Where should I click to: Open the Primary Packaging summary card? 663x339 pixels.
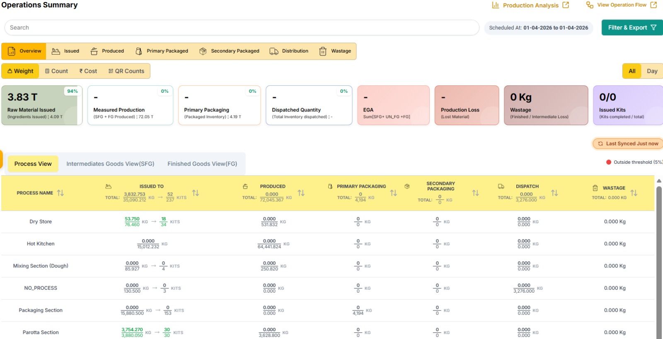point(219,105)
